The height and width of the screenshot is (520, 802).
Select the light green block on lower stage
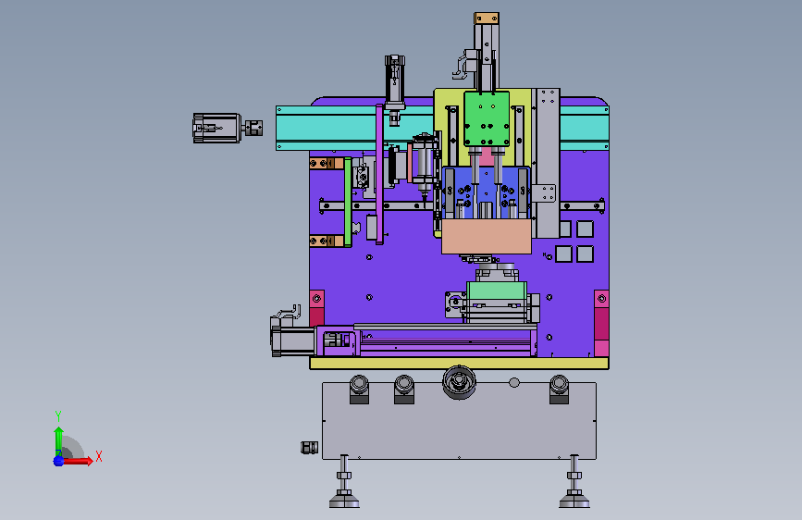click(497, 291)
